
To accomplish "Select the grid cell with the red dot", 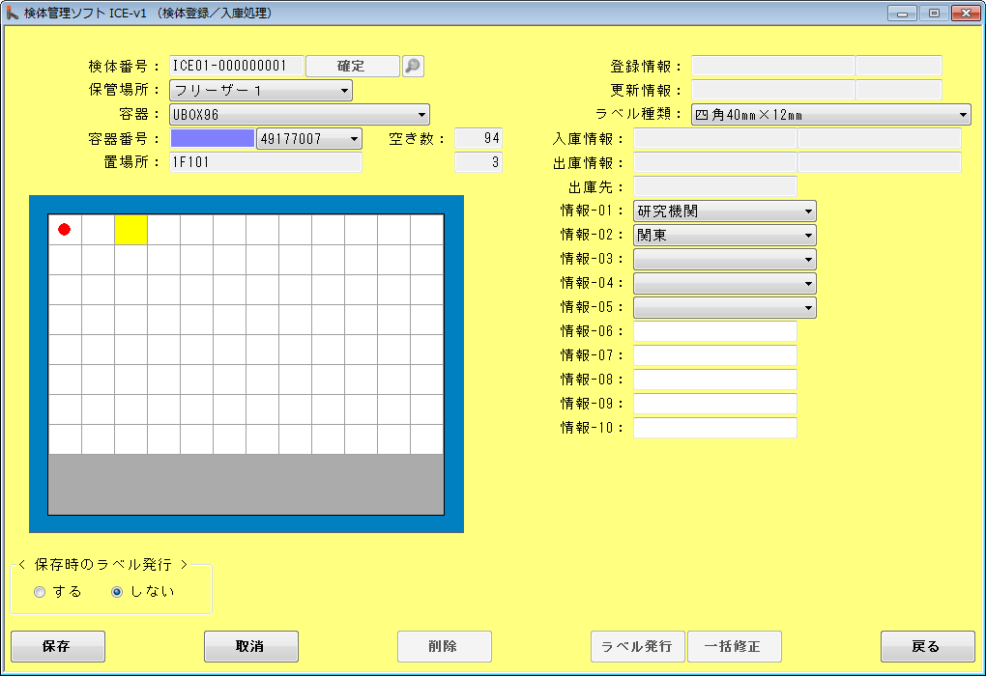I will [65, 229].
